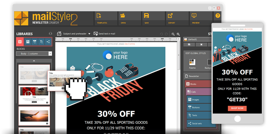
Task: Click the Black Friday banner image in editor
Action: pyautogui.click(x=116, y=83)
